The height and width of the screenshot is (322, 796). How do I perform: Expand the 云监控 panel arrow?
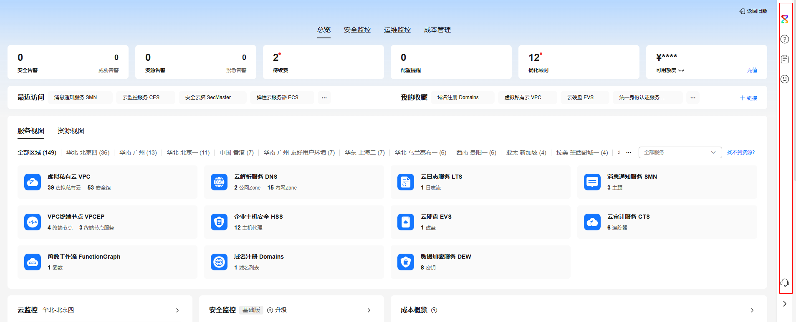(177, 310)
